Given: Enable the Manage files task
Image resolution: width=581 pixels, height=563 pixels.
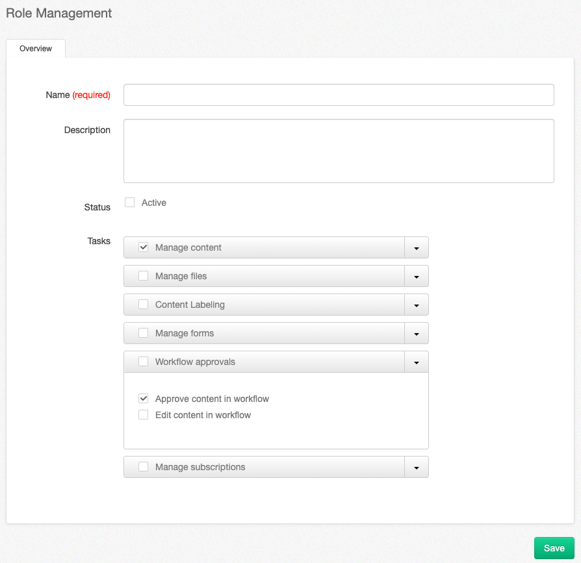Looking at the screenshot, I should (143, 275).
